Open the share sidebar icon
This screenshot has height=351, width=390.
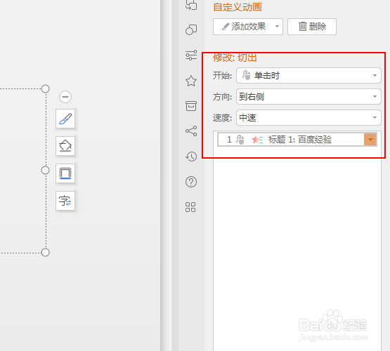tap(191, 131)
